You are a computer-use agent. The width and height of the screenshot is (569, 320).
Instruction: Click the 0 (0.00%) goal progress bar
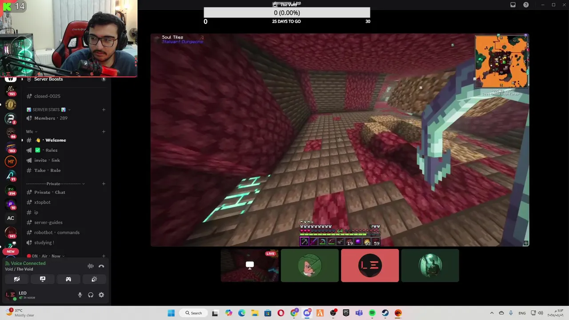pyautogui.click(x=287, y=13)
